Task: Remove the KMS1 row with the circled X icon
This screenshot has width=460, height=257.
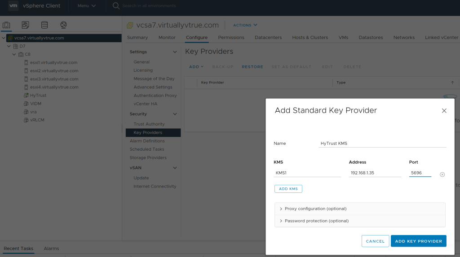Action: tap(442, 174)
